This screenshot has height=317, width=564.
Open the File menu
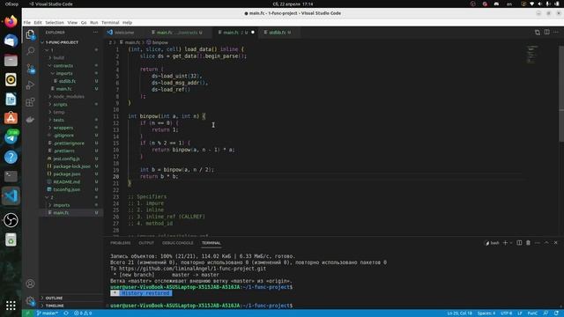pyautogui.click(x=27, y=22)
